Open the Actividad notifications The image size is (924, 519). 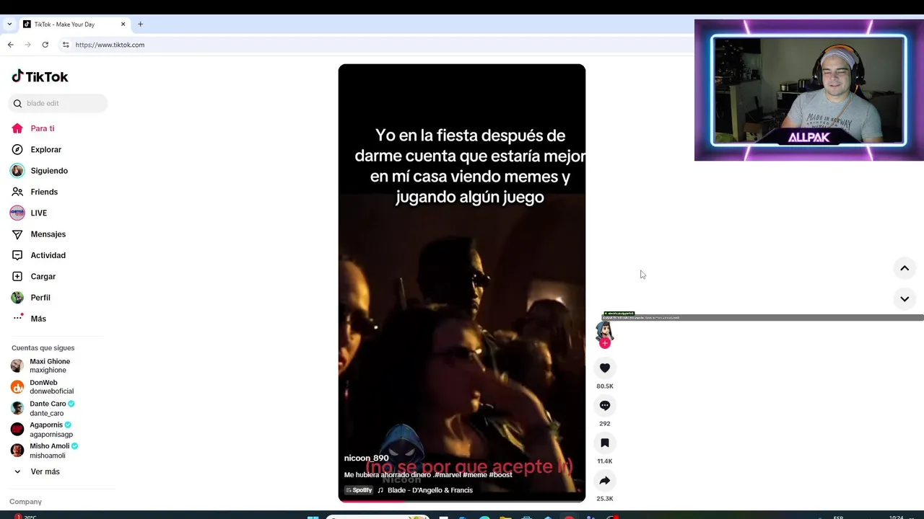(x=48, y=255)
